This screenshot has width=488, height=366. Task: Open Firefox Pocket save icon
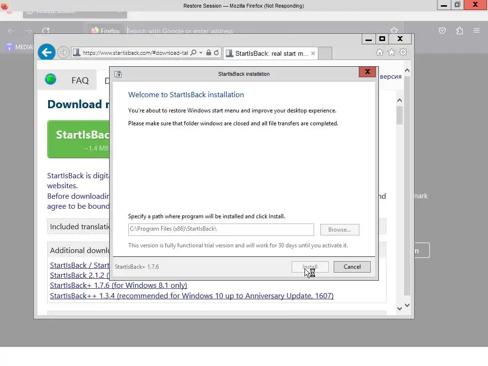442,30
